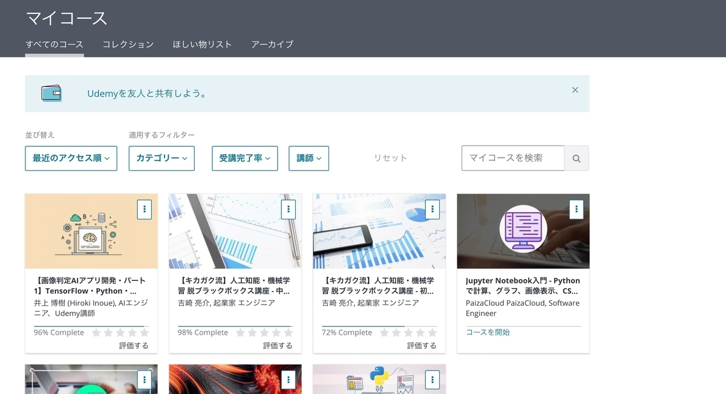Click the 96% Complete progress text

pos(59,332)
